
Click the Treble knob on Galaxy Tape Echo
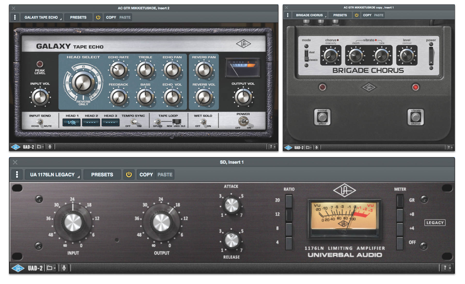pyautogui.click(x=145, y=70)
